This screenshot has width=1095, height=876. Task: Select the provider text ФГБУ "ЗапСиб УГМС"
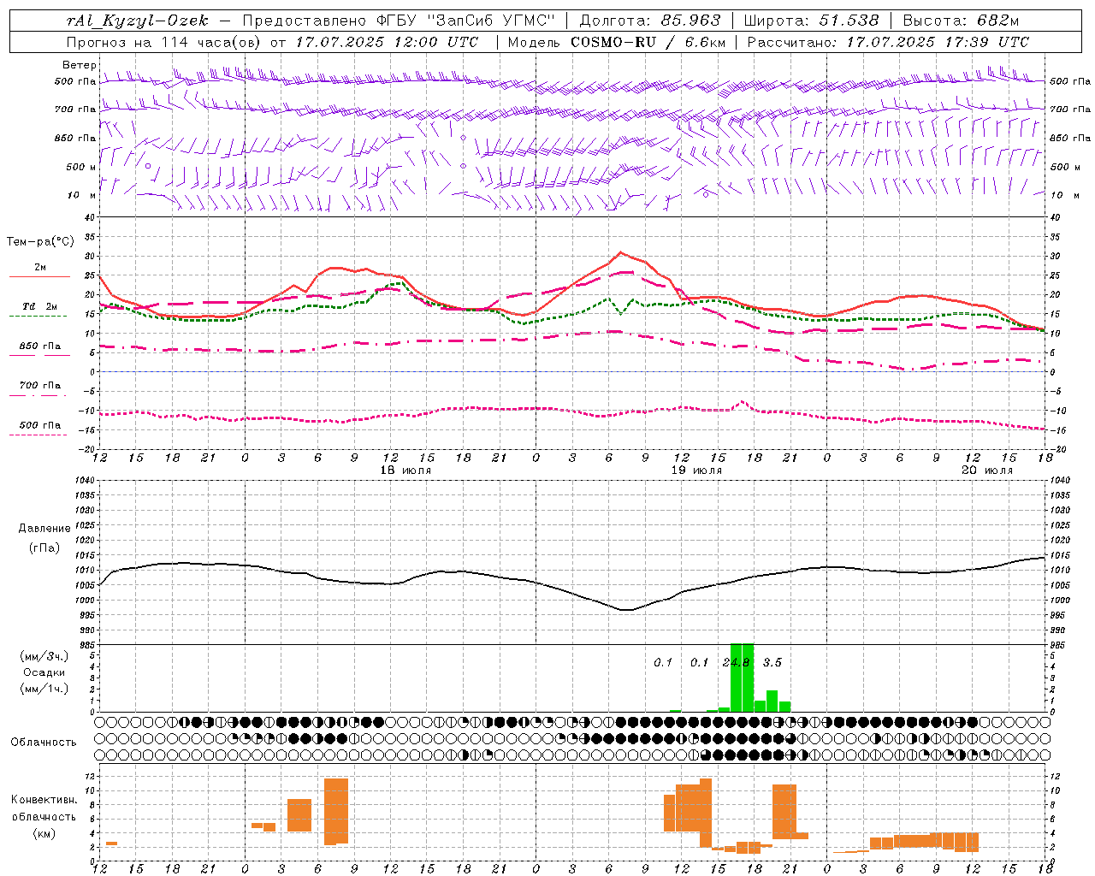tap(466, 21)
